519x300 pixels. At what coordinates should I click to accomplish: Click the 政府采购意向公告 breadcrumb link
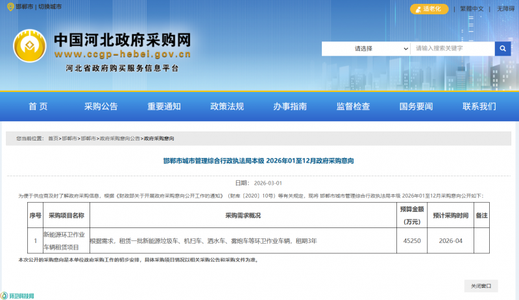120,139
